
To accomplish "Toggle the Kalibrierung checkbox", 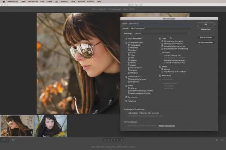I will click(x=160, y=75).
